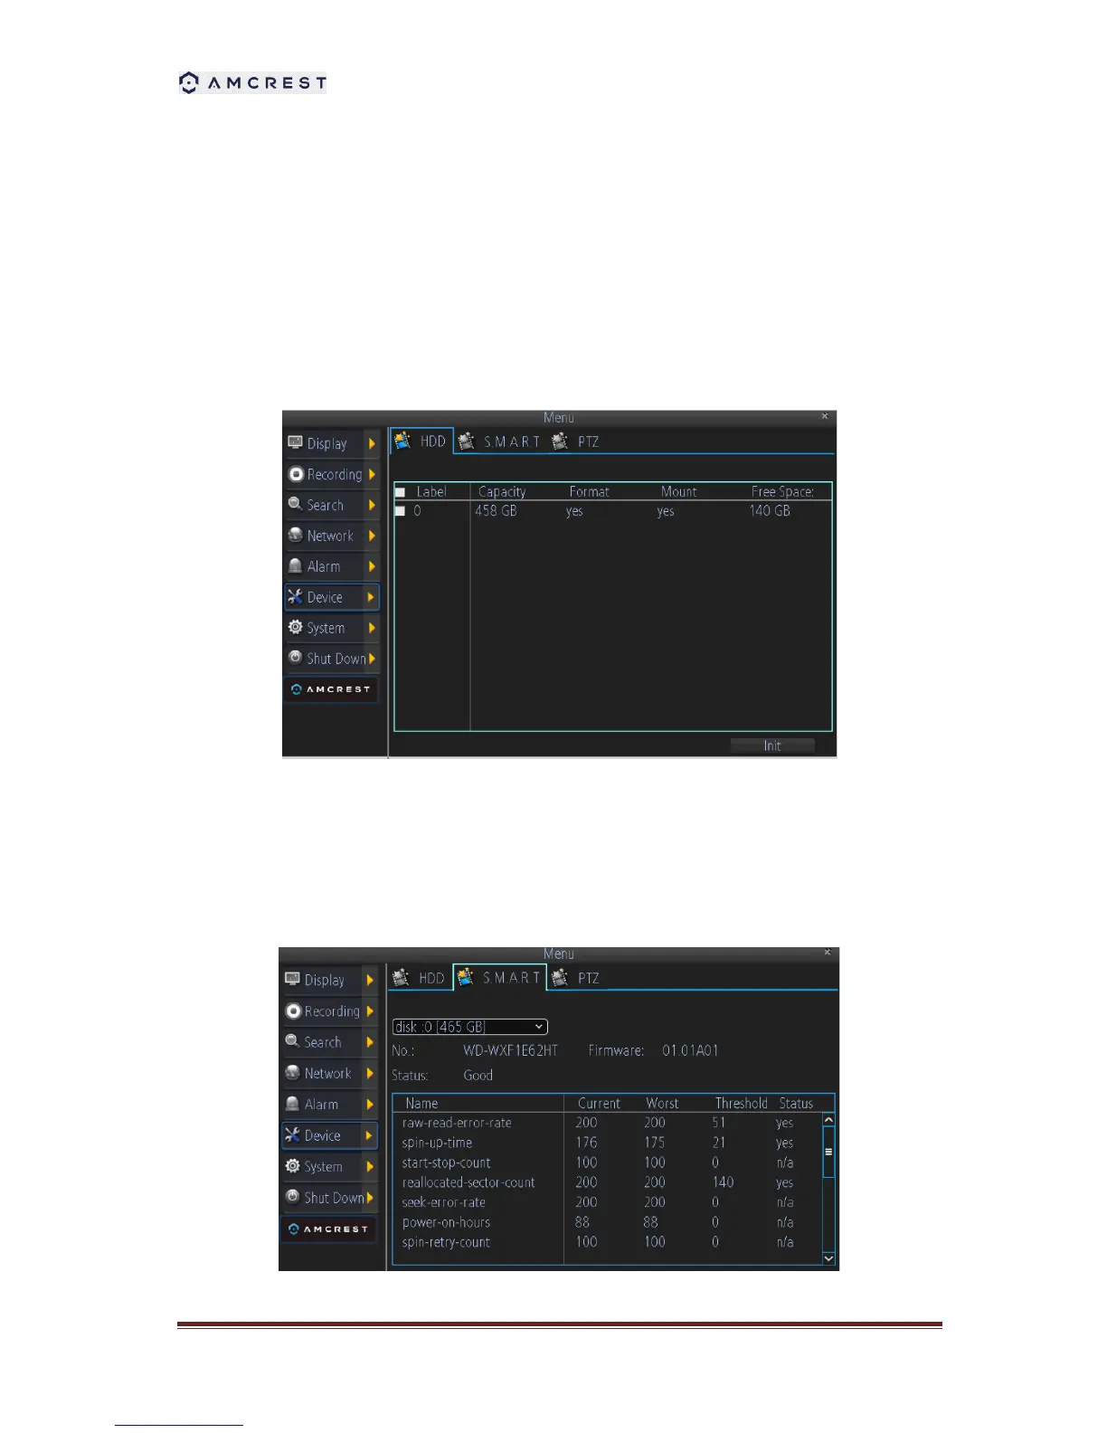This screenshot has height=1433, width=1107.
Task: Expand the System arrow in the HDD-tab menu window
Action: [372, 628]
